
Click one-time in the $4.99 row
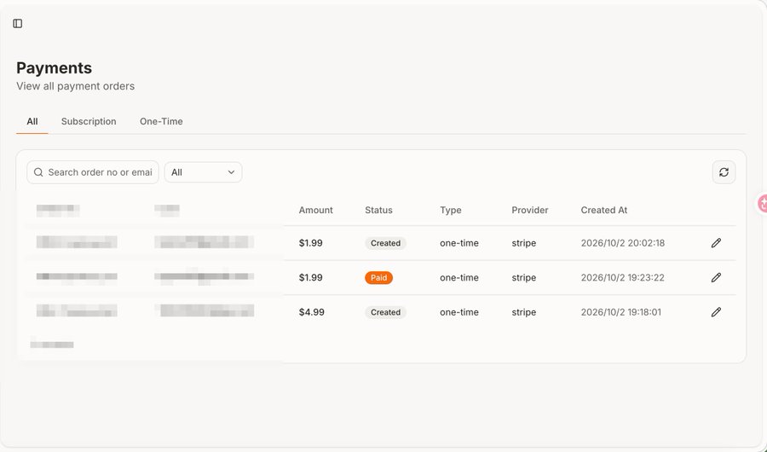tap(459, 312)
